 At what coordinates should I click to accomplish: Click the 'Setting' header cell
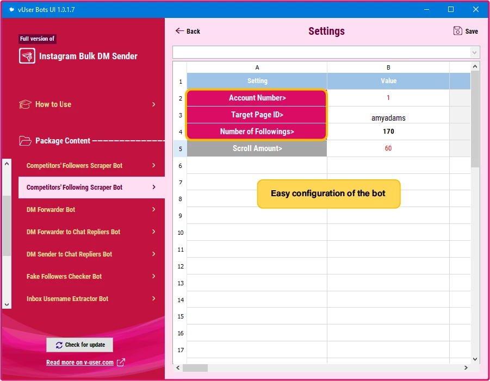tap(257, 81)
